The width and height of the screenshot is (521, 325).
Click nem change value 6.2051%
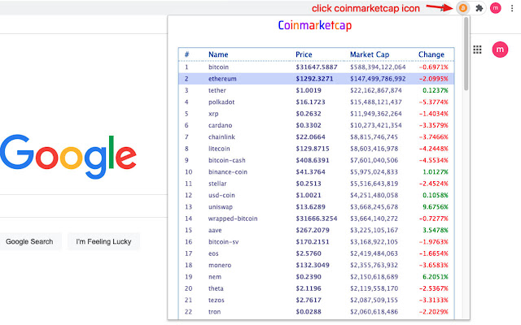coord(436,276)
